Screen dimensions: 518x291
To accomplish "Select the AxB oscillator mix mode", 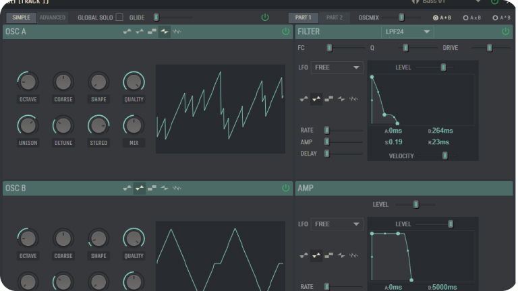I will [466, 17].
